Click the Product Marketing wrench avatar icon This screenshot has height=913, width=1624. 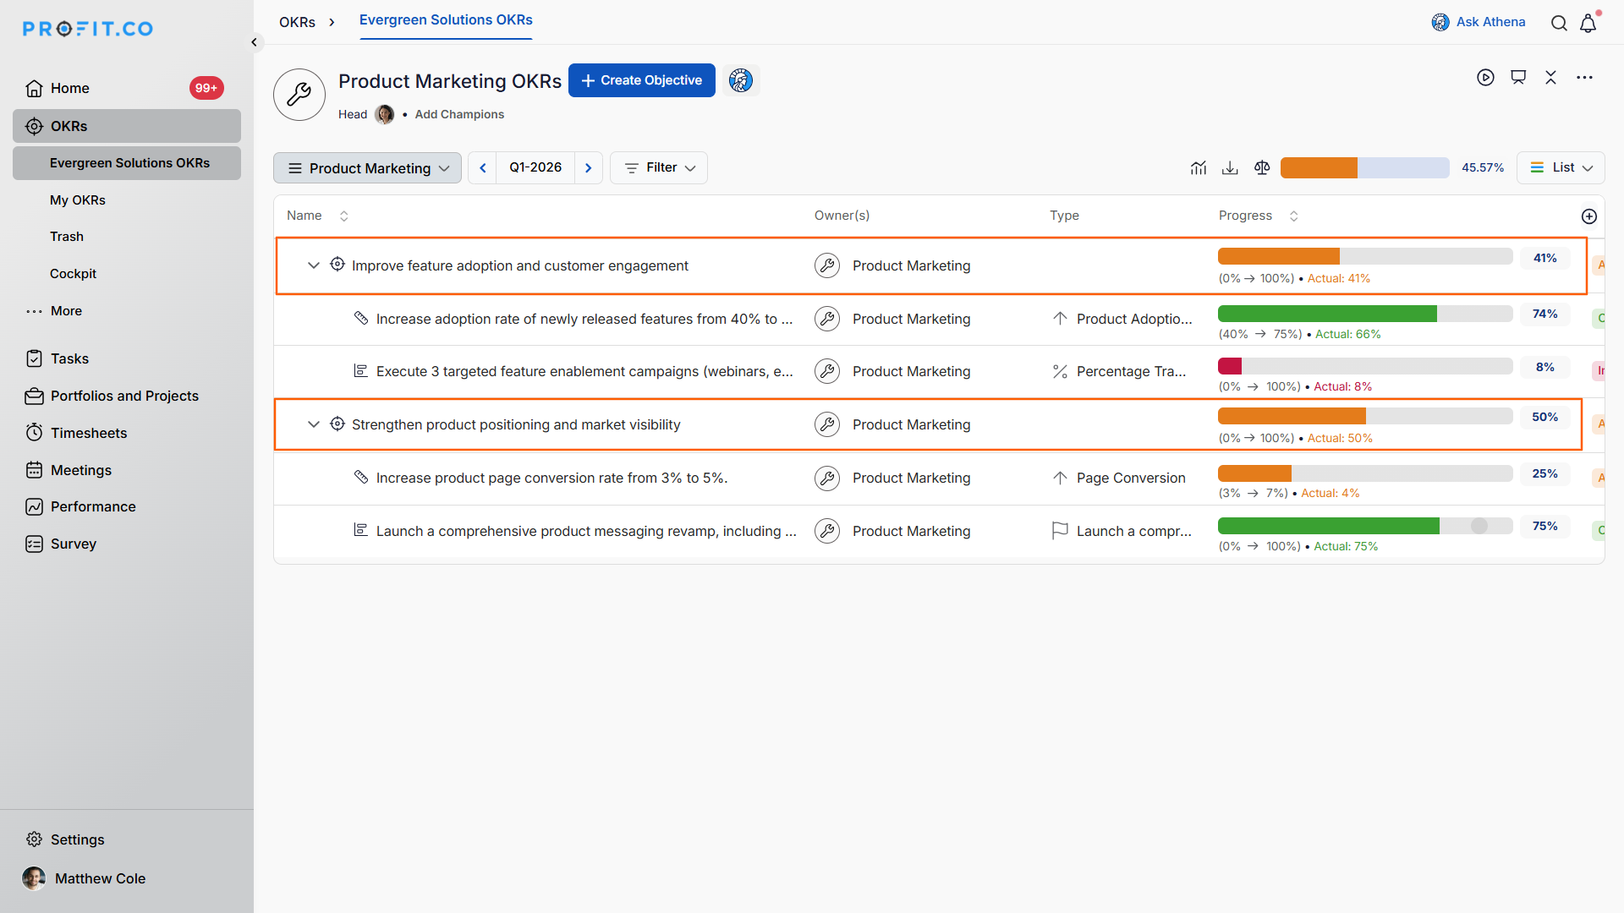point(299,95)
